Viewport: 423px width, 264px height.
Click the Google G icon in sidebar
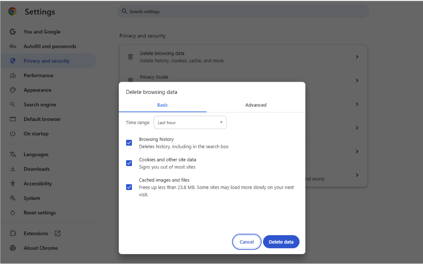coord(13,32)
